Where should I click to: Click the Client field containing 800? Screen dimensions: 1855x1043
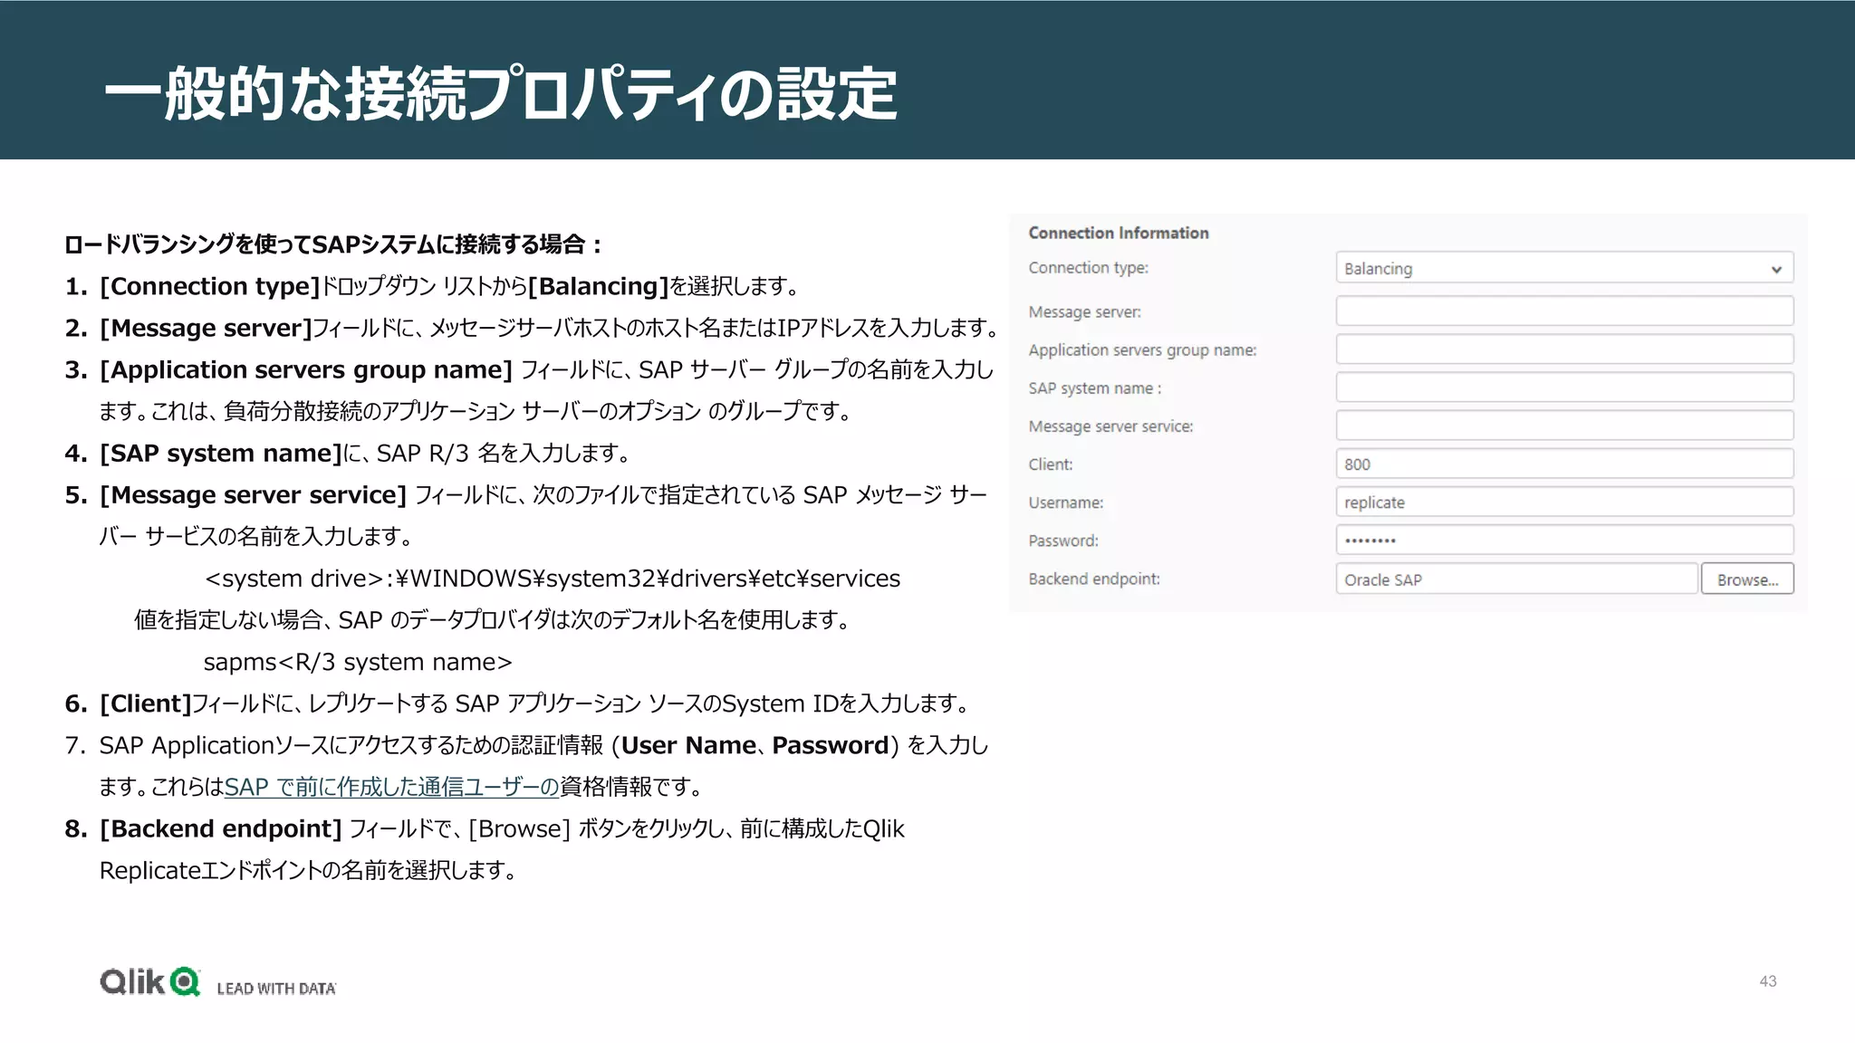pos(1564,463)
